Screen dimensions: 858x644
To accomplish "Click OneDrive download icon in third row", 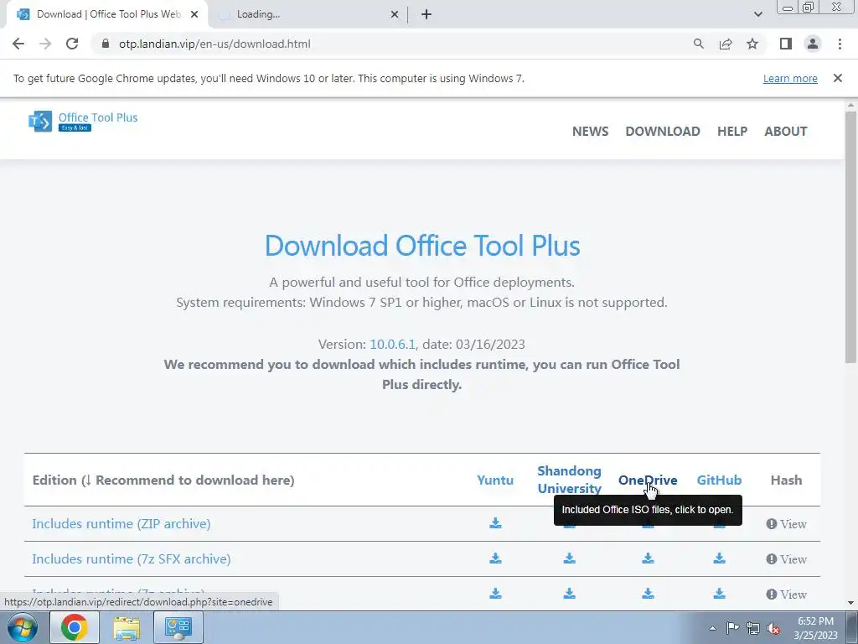I will 648,594.
